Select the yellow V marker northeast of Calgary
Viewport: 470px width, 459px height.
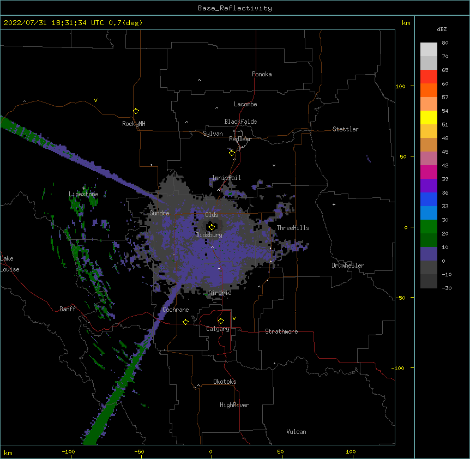tap(234, 318)
